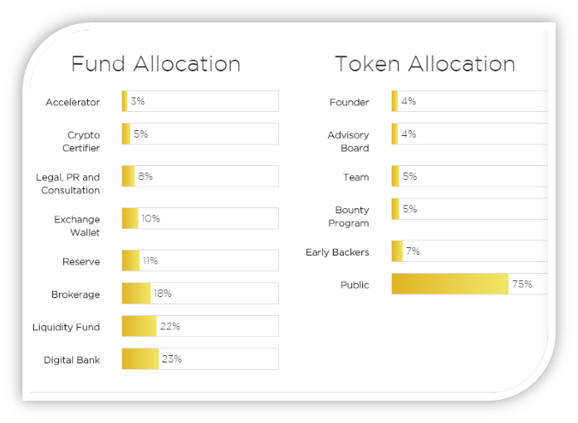Click the Early Backers 7% bar
This screenshot has width=578, height=423.
coord(470,251)
